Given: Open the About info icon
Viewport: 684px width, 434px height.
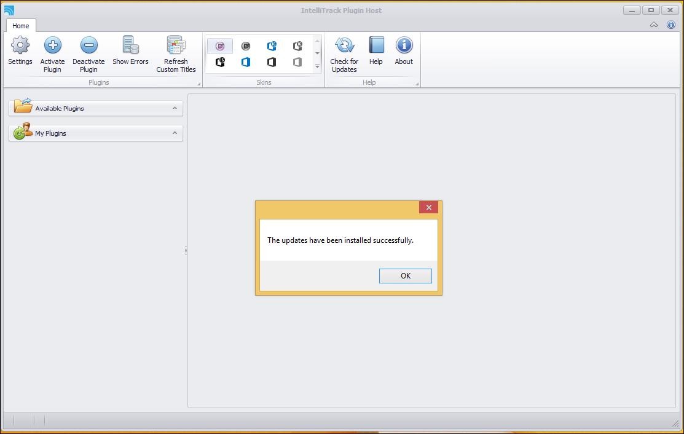Looking at the screenshot, I should coord(404,45).
